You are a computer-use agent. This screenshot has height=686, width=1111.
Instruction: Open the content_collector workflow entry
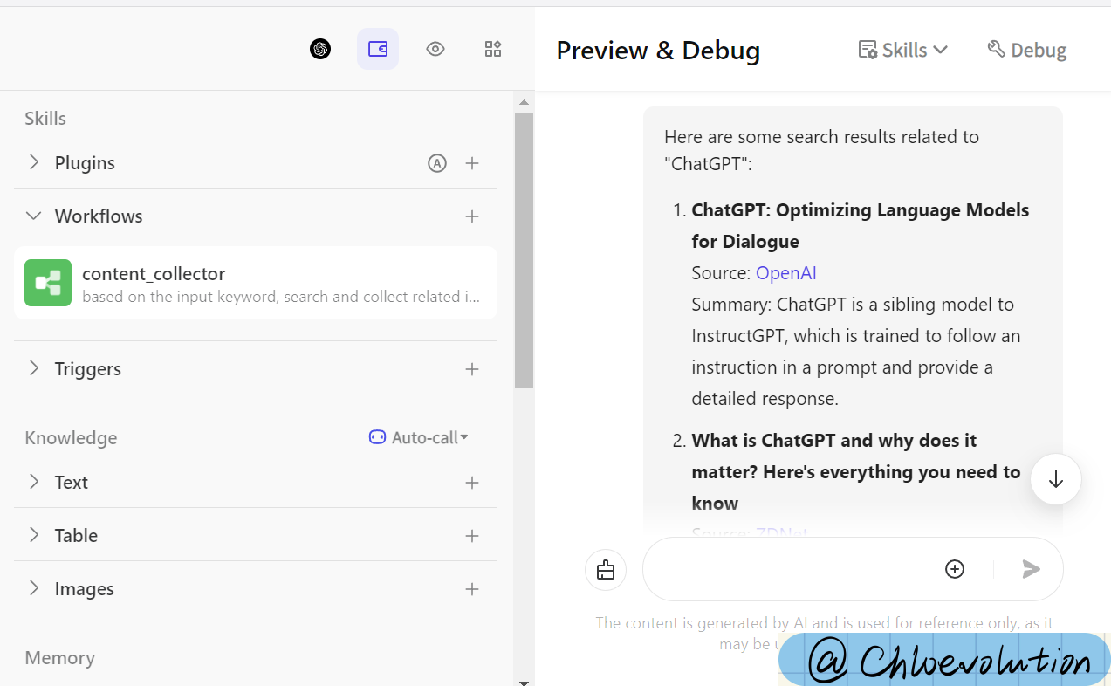tap(256, 283)
